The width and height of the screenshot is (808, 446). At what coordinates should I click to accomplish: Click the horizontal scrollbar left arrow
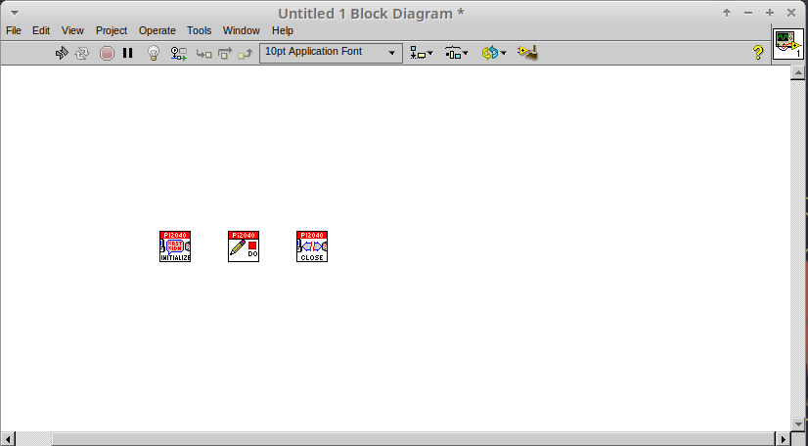pos(8,439)
